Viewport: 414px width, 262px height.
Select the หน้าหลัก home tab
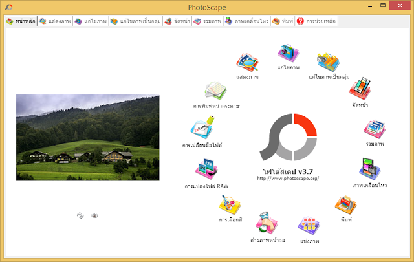(x=21, y=21)
